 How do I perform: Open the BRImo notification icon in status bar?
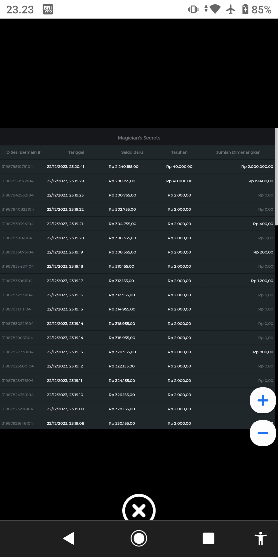(x=48, y=9)
